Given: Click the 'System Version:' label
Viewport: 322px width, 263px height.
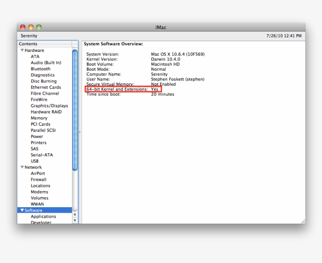Looking at the screenshot, I should (102, 54).
